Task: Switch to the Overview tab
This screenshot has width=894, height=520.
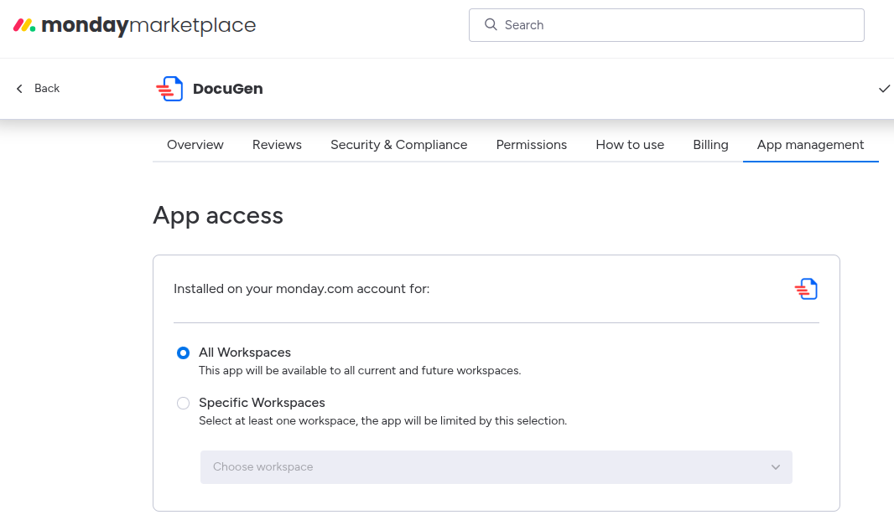Action: coord(195,145)
